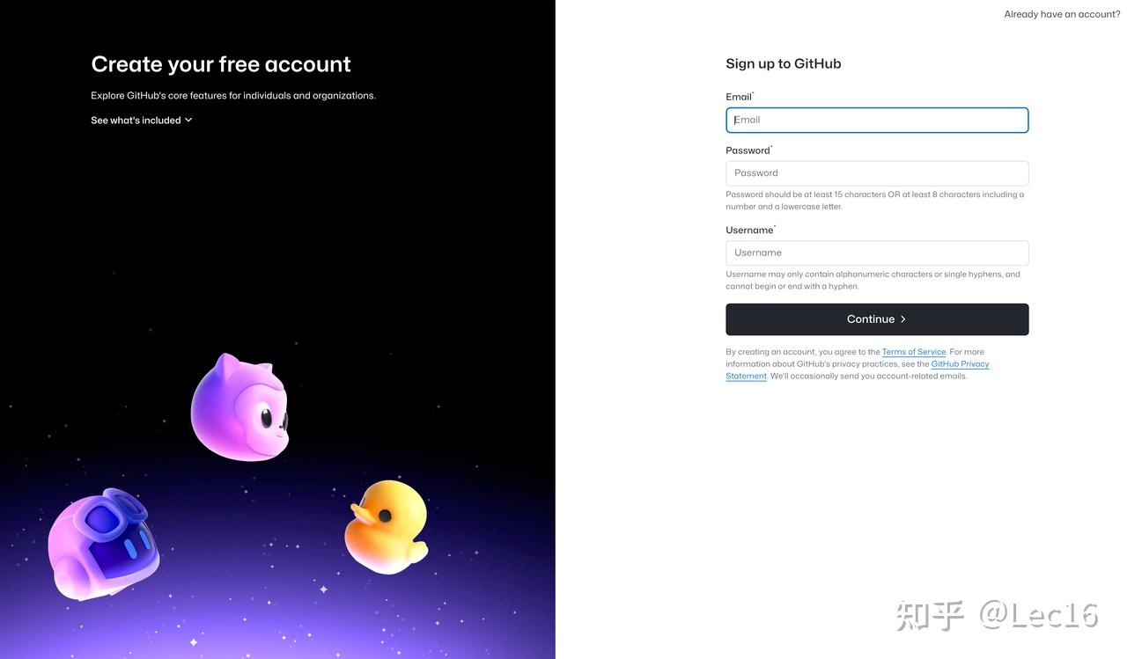Expand the See what's included section
Viewport: 1127px width, 659px height.
[142, 121]
